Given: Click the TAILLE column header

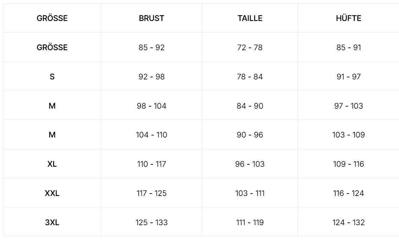Looking at the screenshot, I should 250,19.
